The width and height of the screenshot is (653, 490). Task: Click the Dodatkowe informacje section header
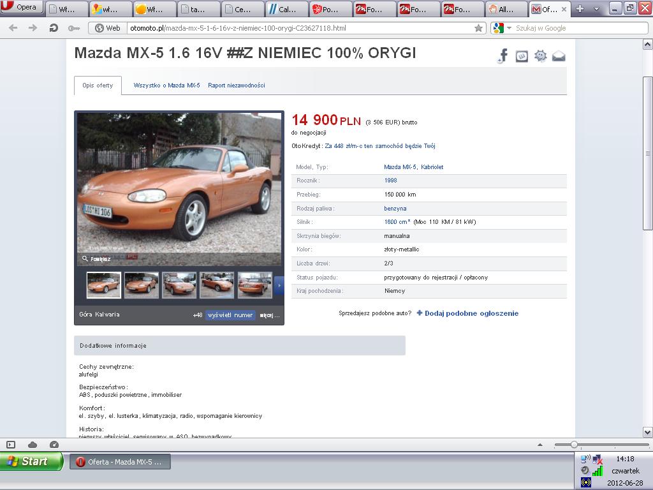(240, 345)
